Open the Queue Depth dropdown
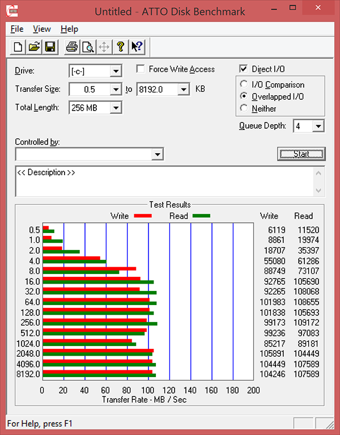The image size is (340, 435). tap(318, 126)
